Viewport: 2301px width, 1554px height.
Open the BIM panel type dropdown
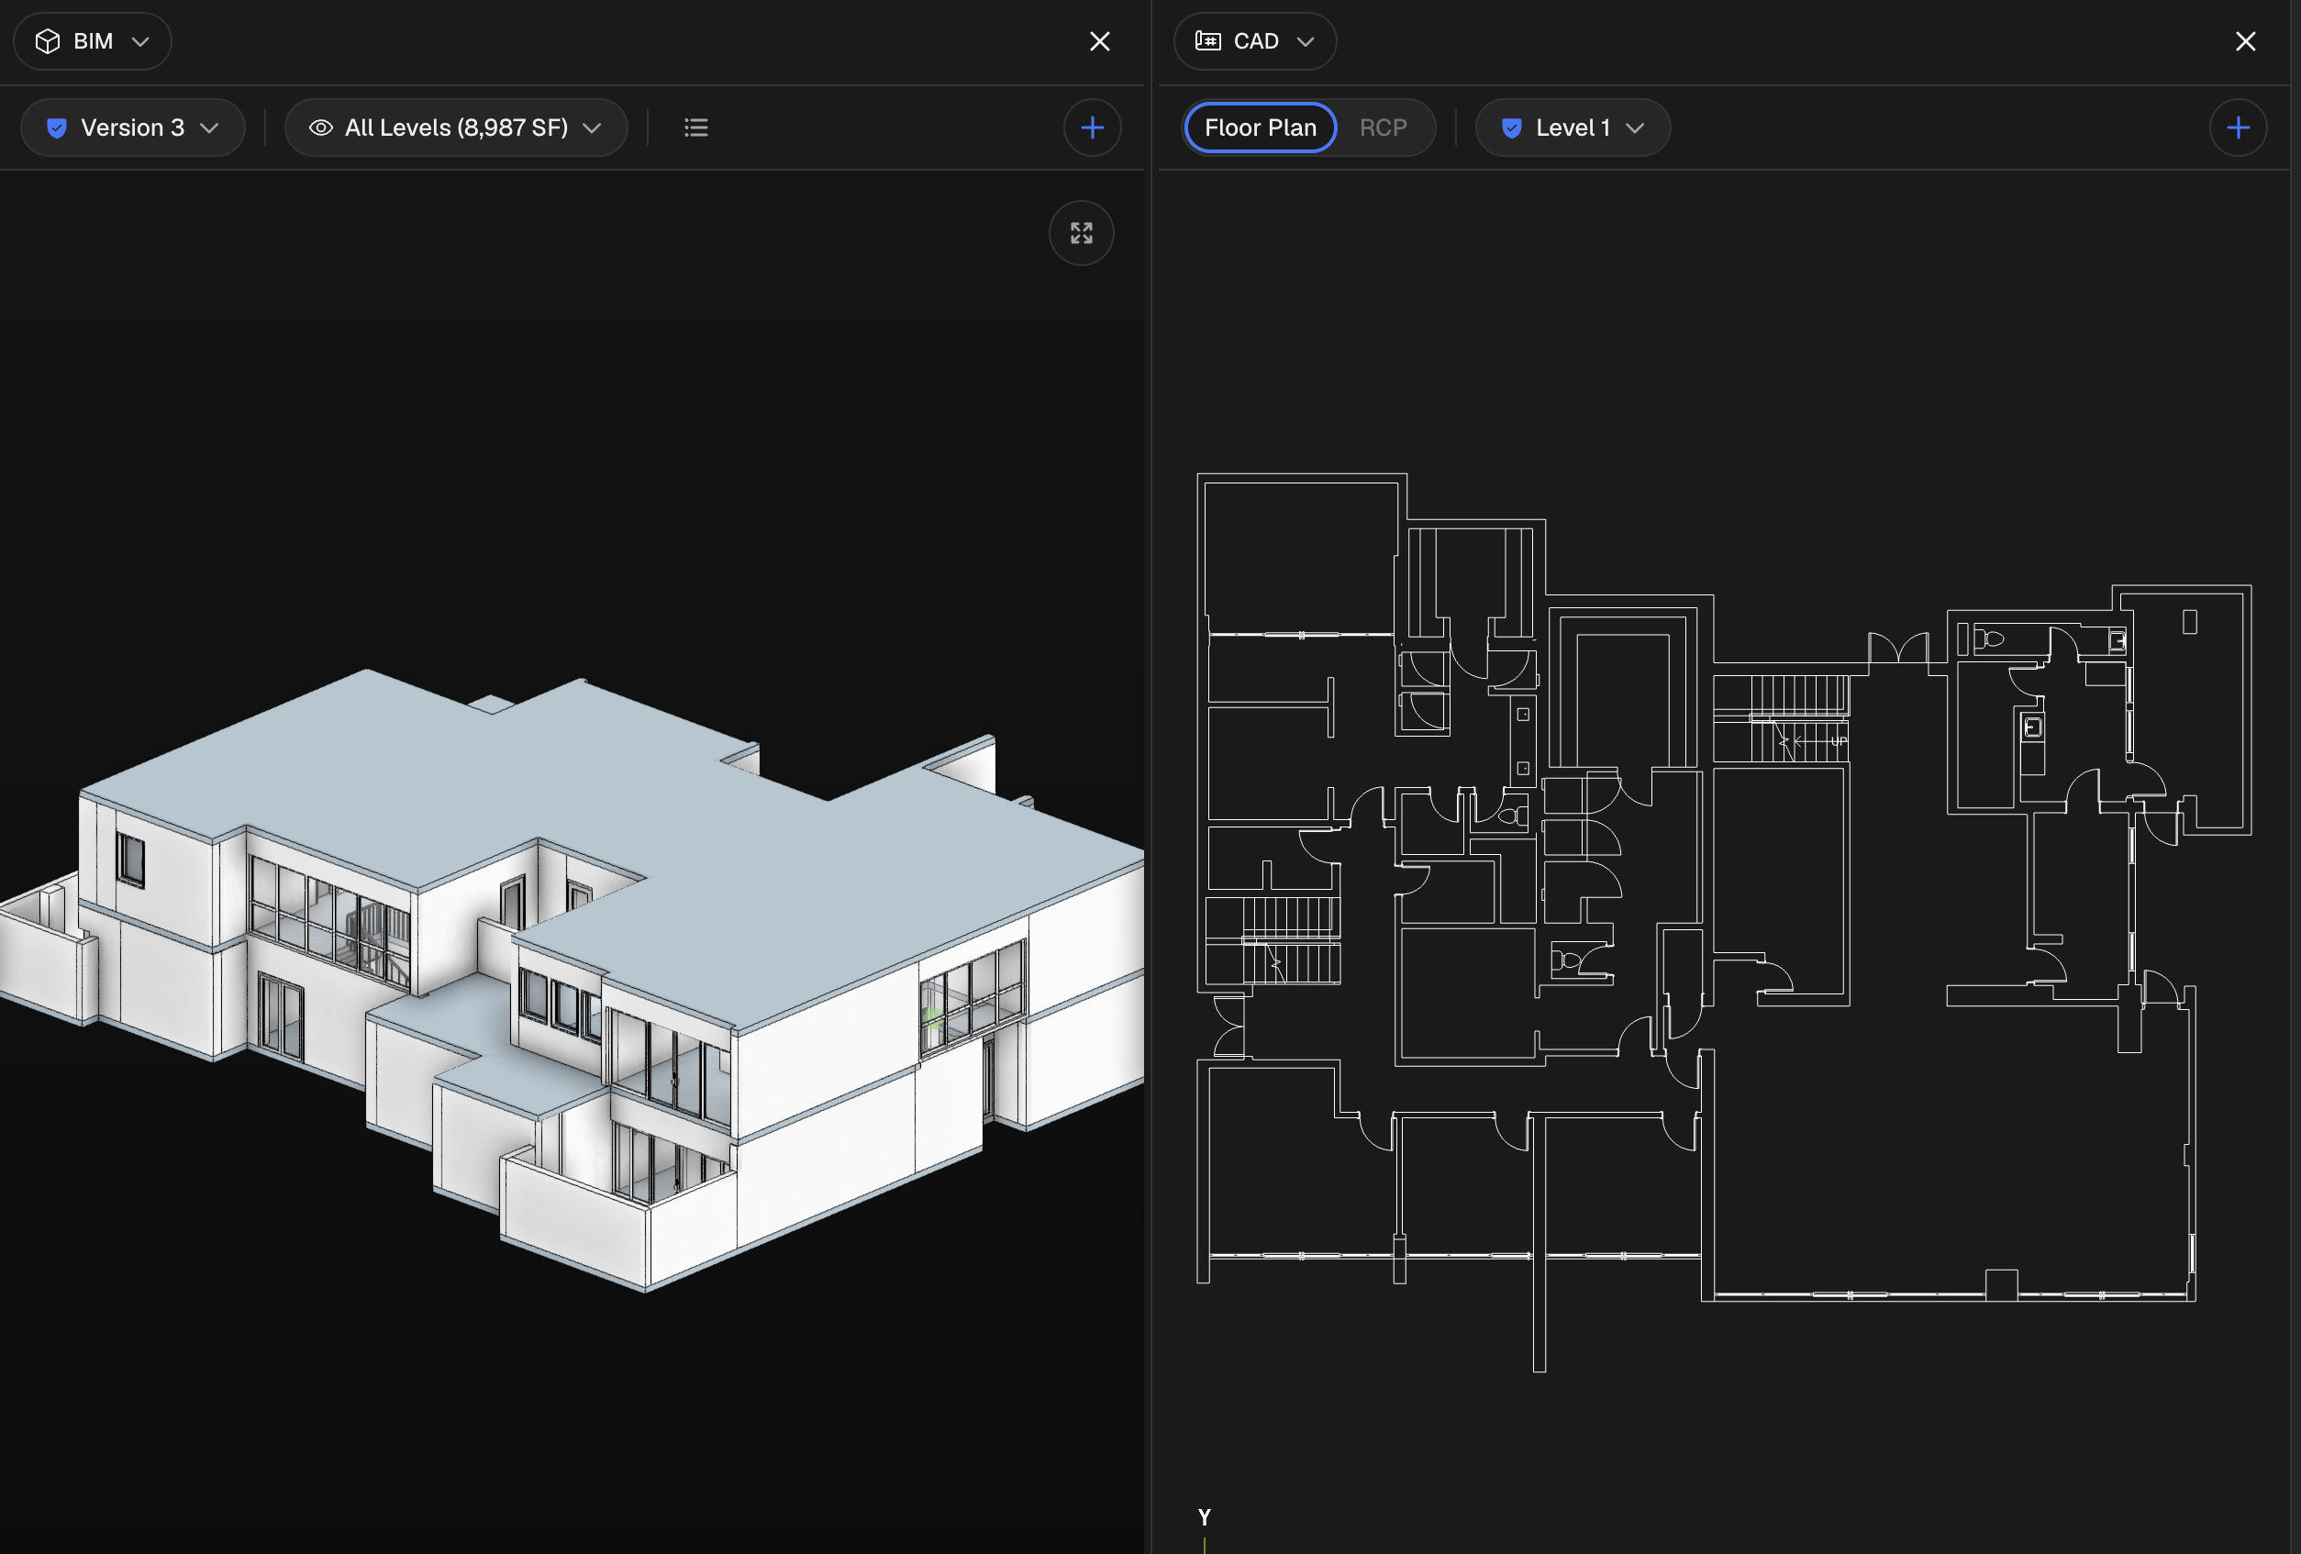click(x=92, y=41)
